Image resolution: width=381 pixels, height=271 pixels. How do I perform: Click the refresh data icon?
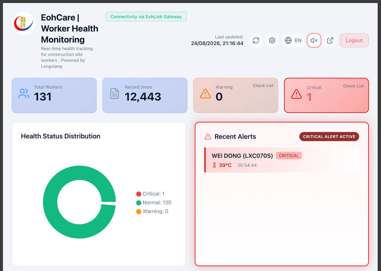click(x=256, y=40)
